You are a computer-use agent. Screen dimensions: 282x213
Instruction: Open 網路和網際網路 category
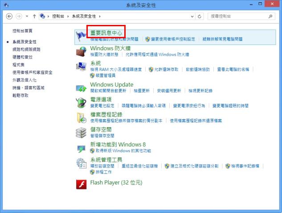tap(26, 49)
